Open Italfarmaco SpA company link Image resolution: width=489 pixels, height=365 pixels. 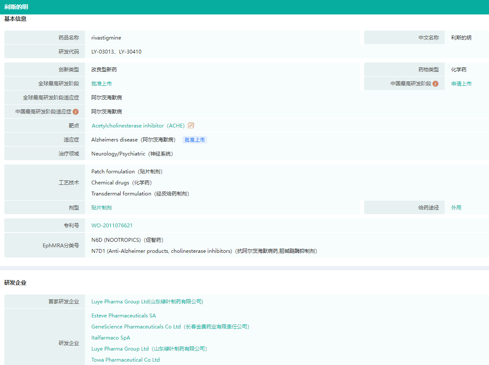[111, 338]
